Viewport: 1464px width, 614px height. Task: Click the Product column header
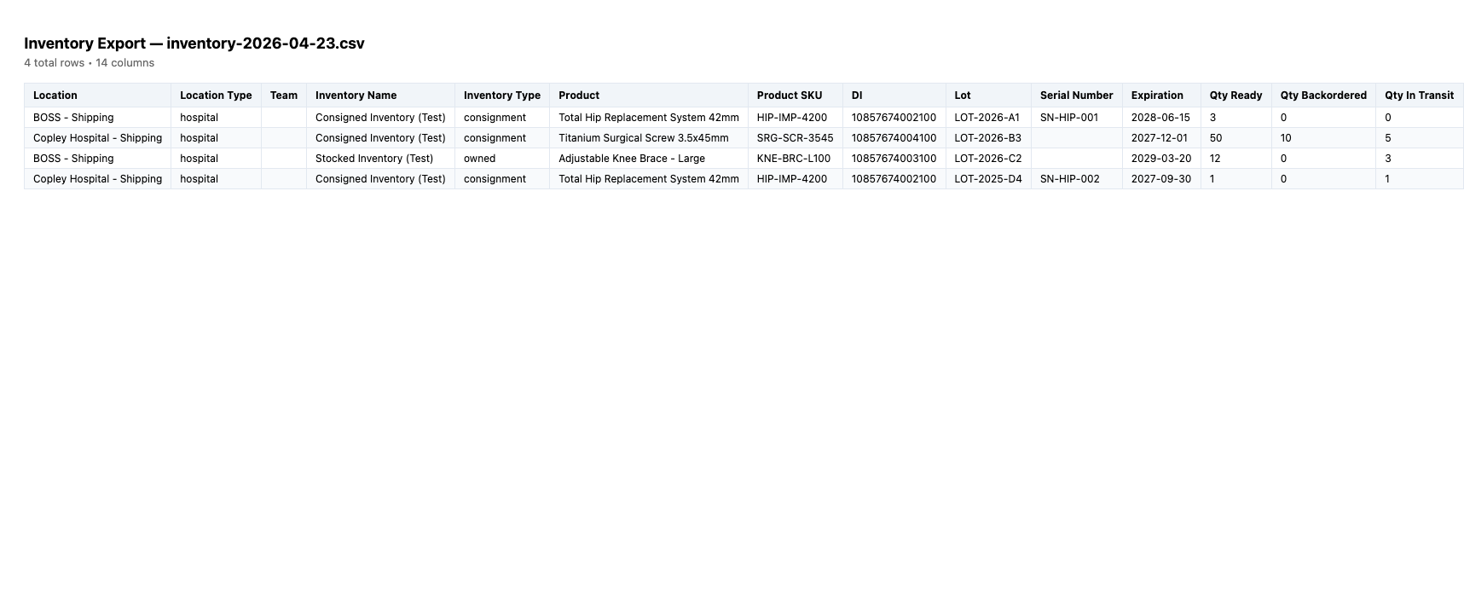pyautogui.click(x=649, y=96)
